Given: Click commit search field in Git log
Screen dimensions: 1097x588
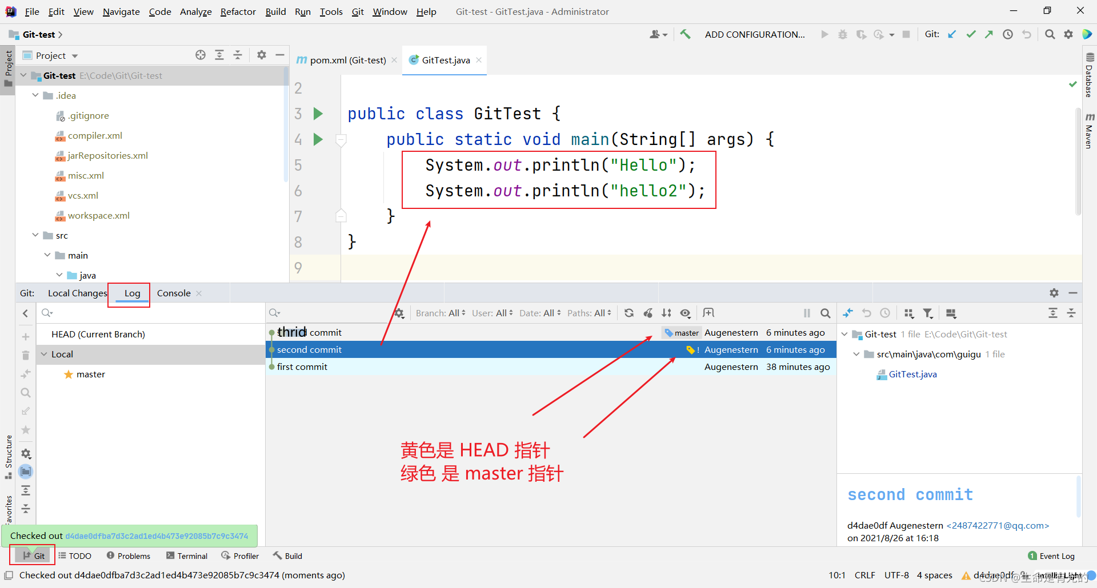Looking at the screenshot, I should [x=329, y=313].
